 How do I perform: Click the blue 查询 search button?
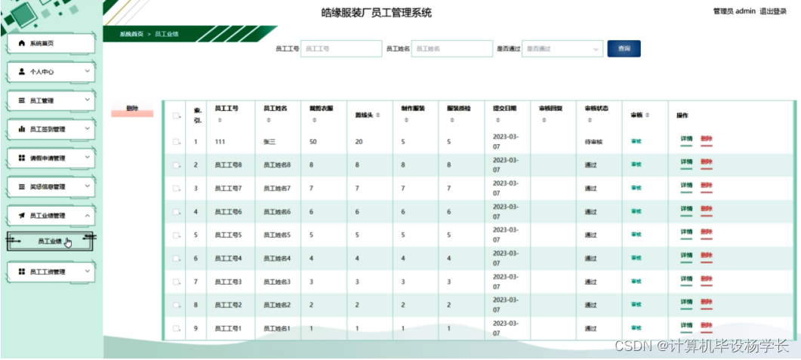click(x=624, y=49)
